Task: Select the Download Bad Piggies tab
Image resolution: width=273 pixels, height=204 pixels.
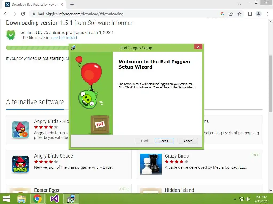Action: 34,5
